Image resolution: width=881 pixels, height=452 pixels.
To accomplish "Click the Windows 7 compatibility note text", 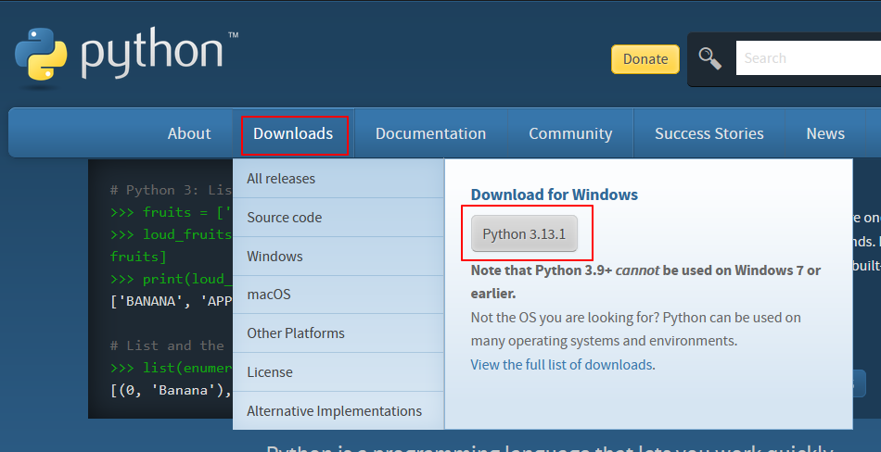I will (x=645, y=282).
